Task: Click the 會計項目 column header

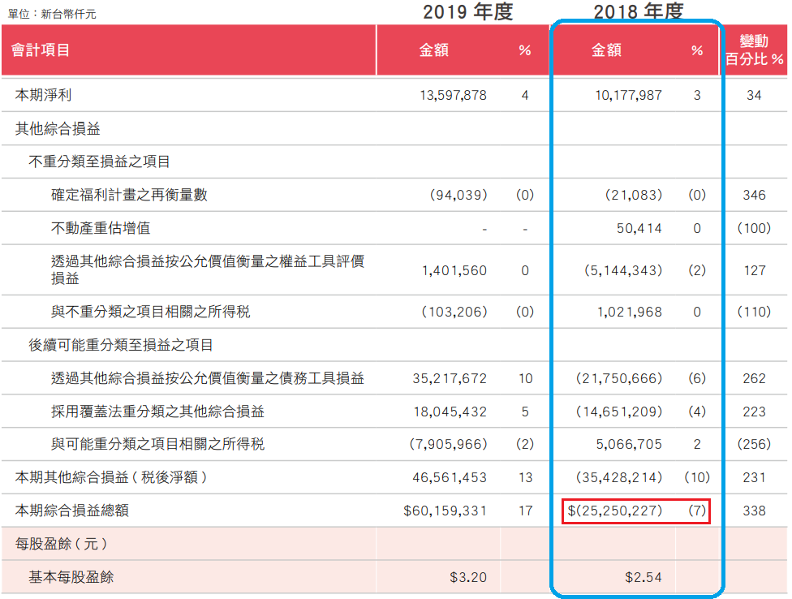Action: coord(41,50)
